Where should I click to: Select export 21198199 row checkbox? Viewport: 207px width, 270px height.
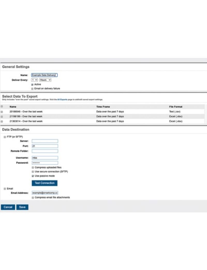click(x=2, y=117)
